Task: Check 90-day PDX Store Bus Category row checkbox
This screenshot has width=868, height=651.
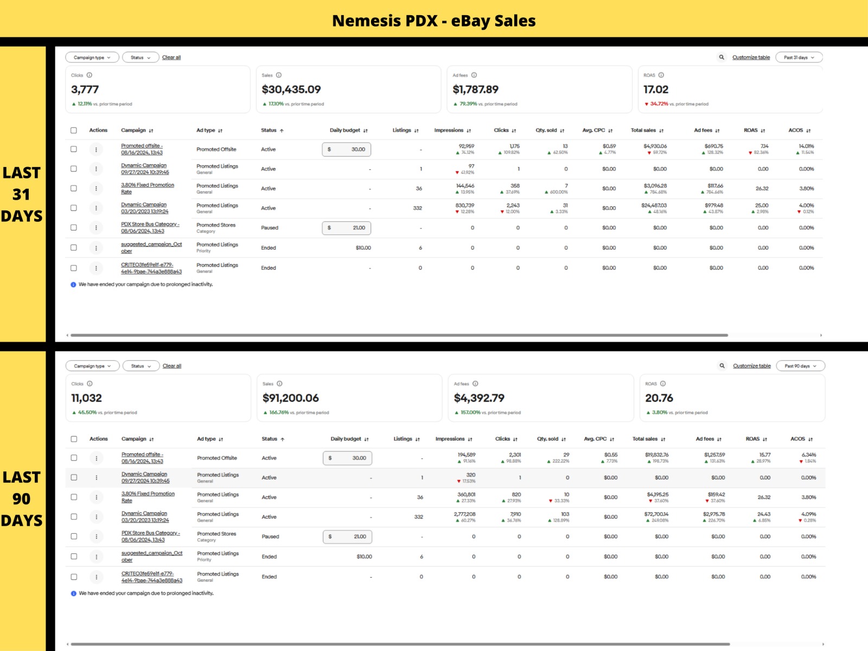Action: (x=74, y=537)
